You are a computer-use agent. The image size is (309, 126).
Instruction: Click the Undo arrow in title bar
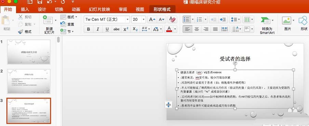click(x=49, y=2)
